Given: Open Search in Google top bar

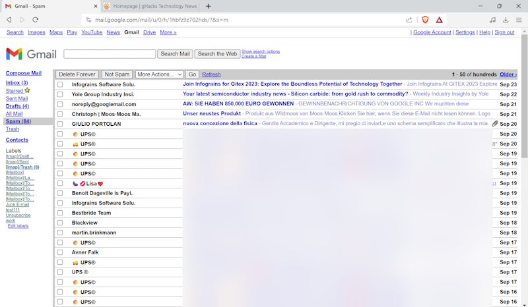Looking at the screenshot, I should [x=15, y=32].
